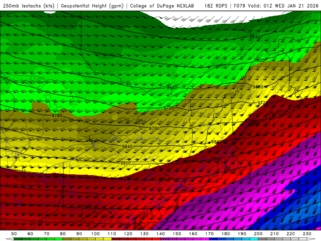Click the 'Geopotential Height (gpm)' title text

pos(92,6)
